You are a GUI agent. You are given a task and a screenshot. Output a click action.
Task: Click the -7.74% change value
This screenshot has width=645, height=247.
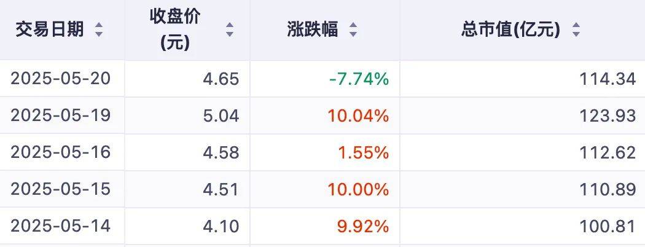pos(359,79)
